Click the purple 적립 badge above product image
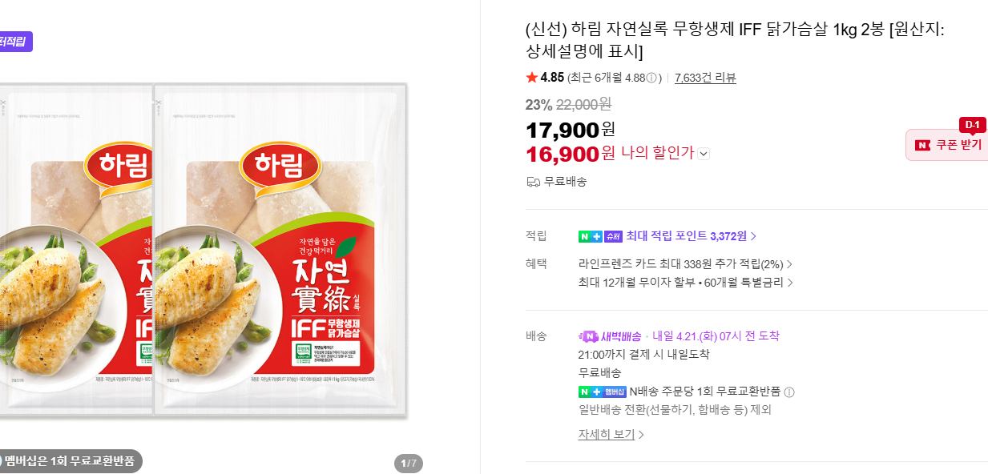 [x=15, y=42]
